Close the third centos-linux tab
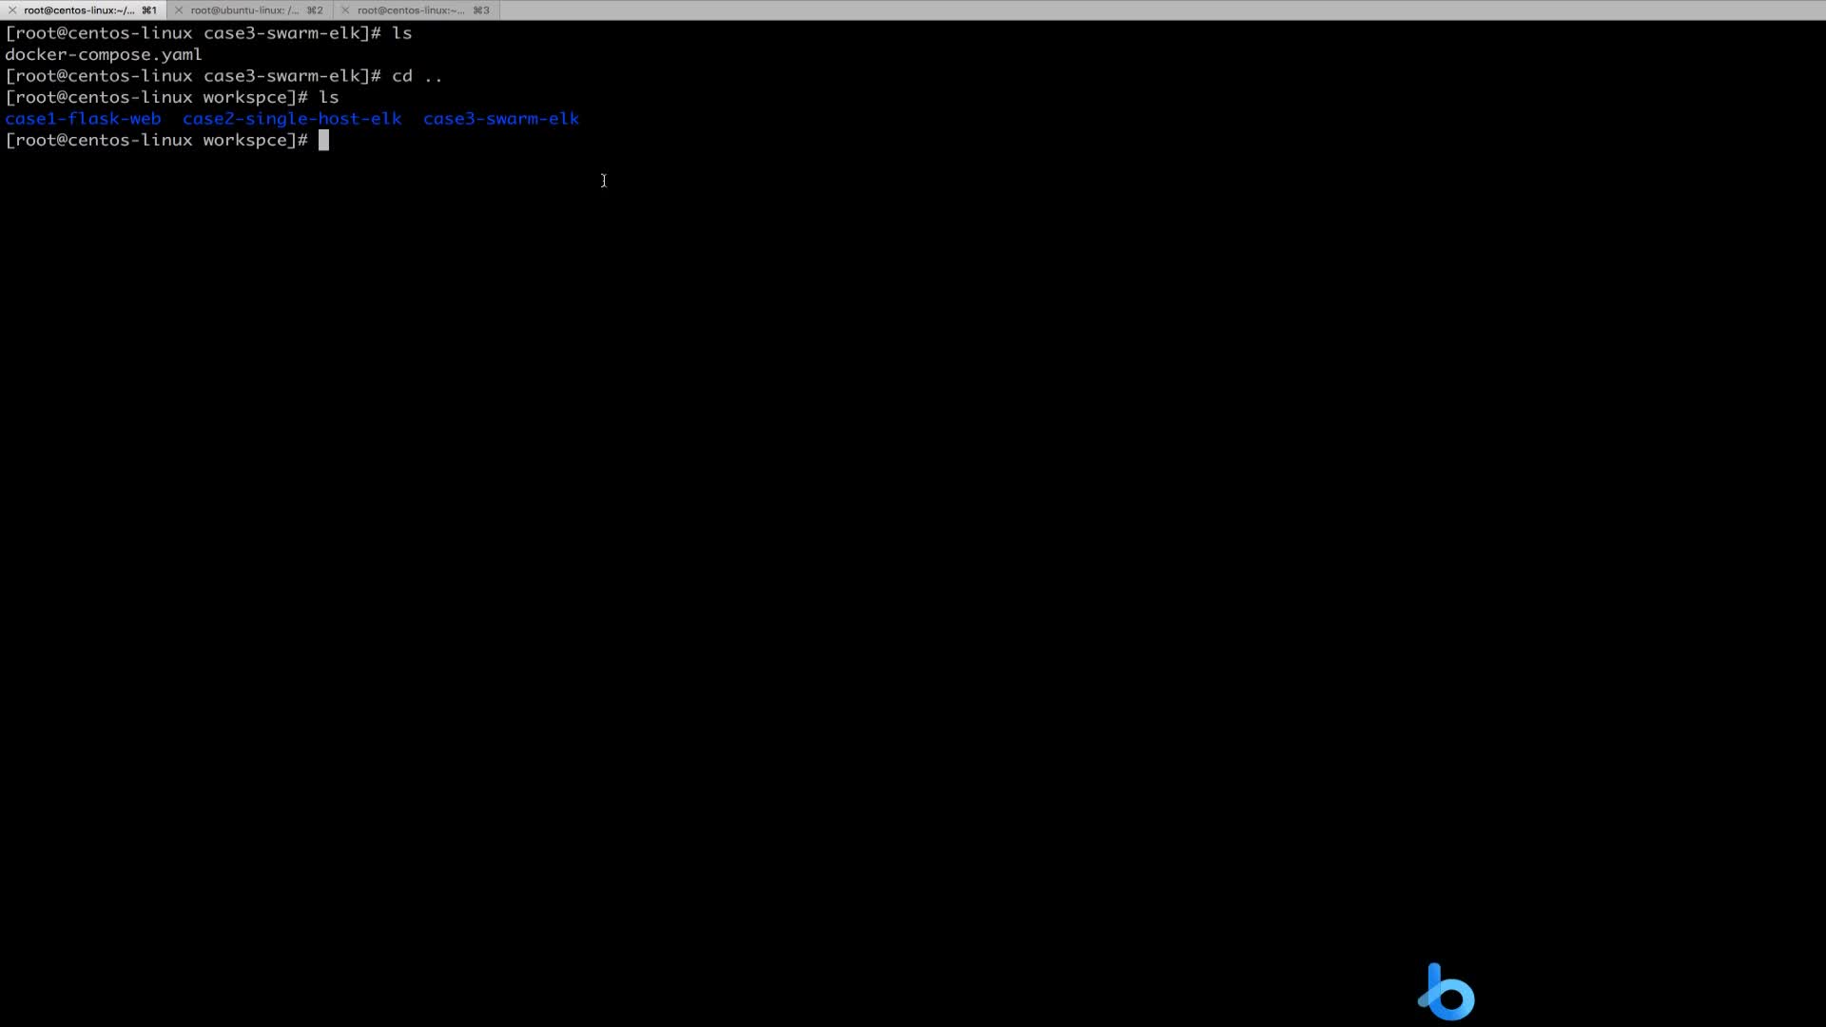Screen dimensions: 1826x1027 (345, 10)
